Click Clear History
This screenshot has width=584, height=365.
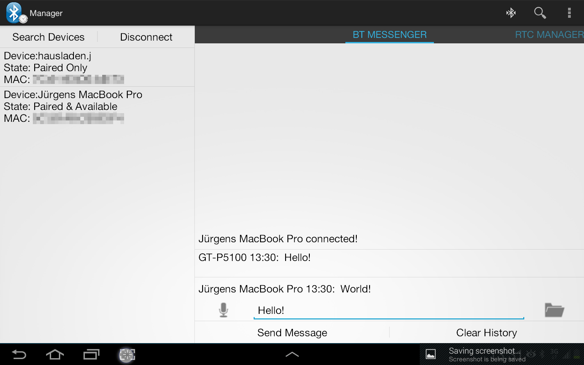pyautogui.click(x=486, y=333)
